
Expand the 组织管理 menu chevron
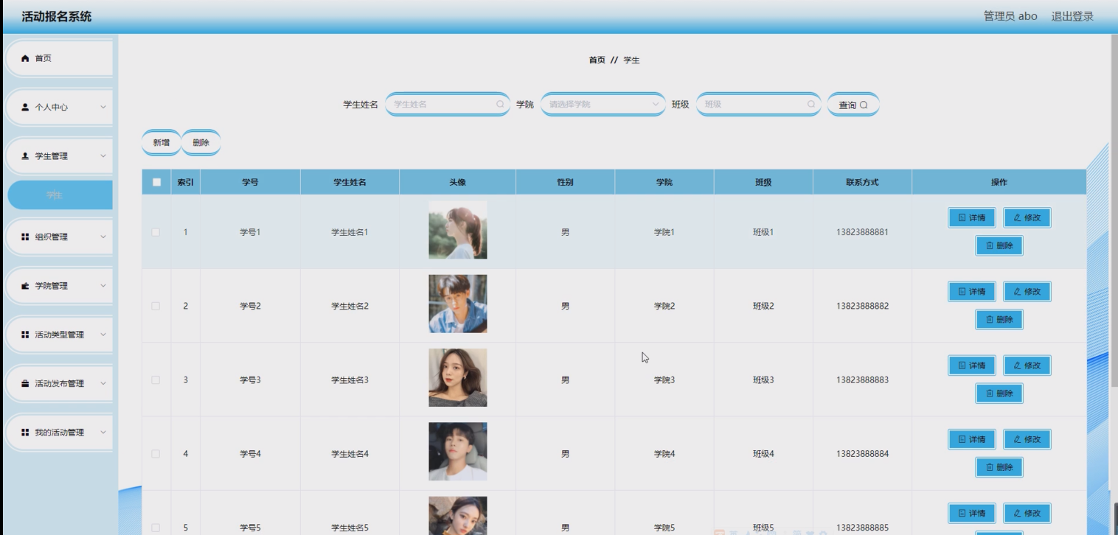103,237
